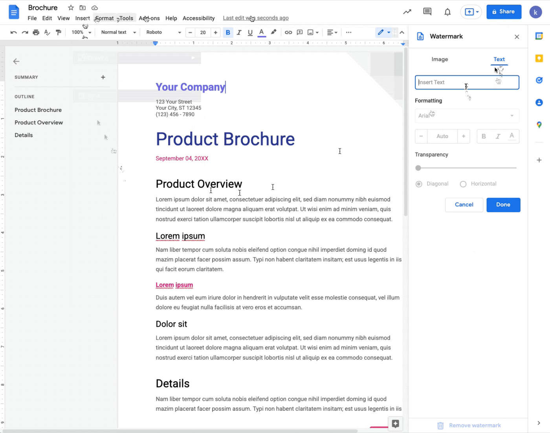Viewport: 550px width, 433px height.
Task: Click the Done button
Action: [x=503, y=205]
